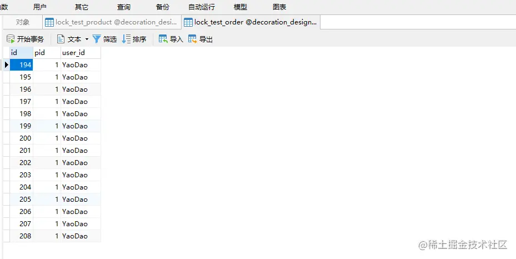Image resolution: width=516 pixels, height=259 pixels.
Task: Select the cell with id 206
Action: (22, 211)
